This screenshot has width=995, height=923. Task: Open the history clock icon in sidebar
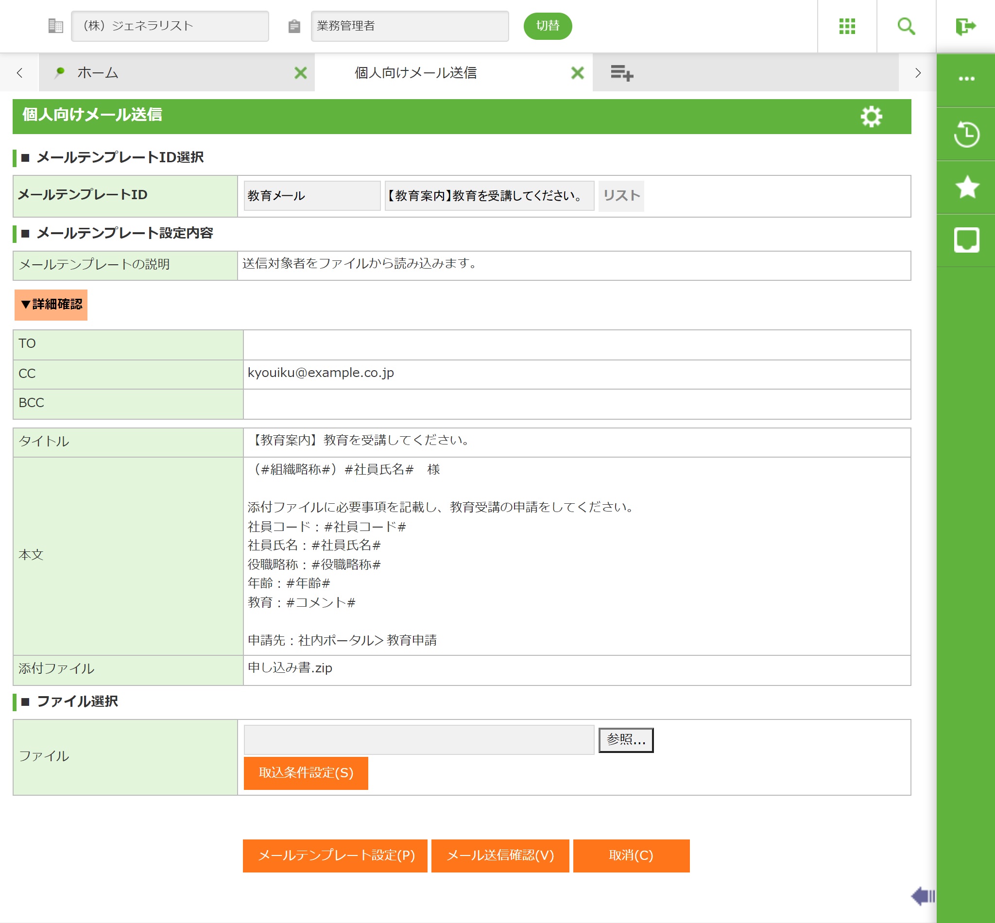click(966, 134)
